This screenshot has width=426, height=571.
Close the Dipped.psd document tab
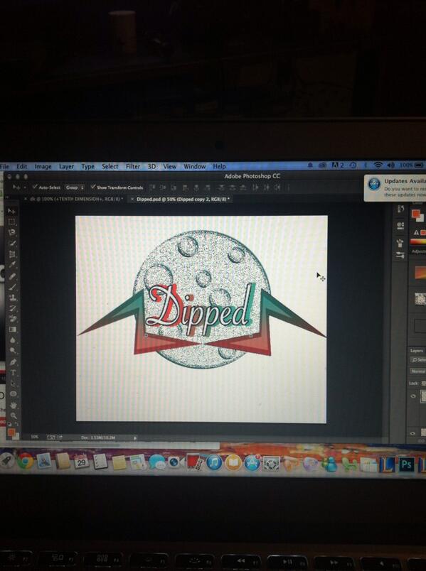(x=132, y=199)
